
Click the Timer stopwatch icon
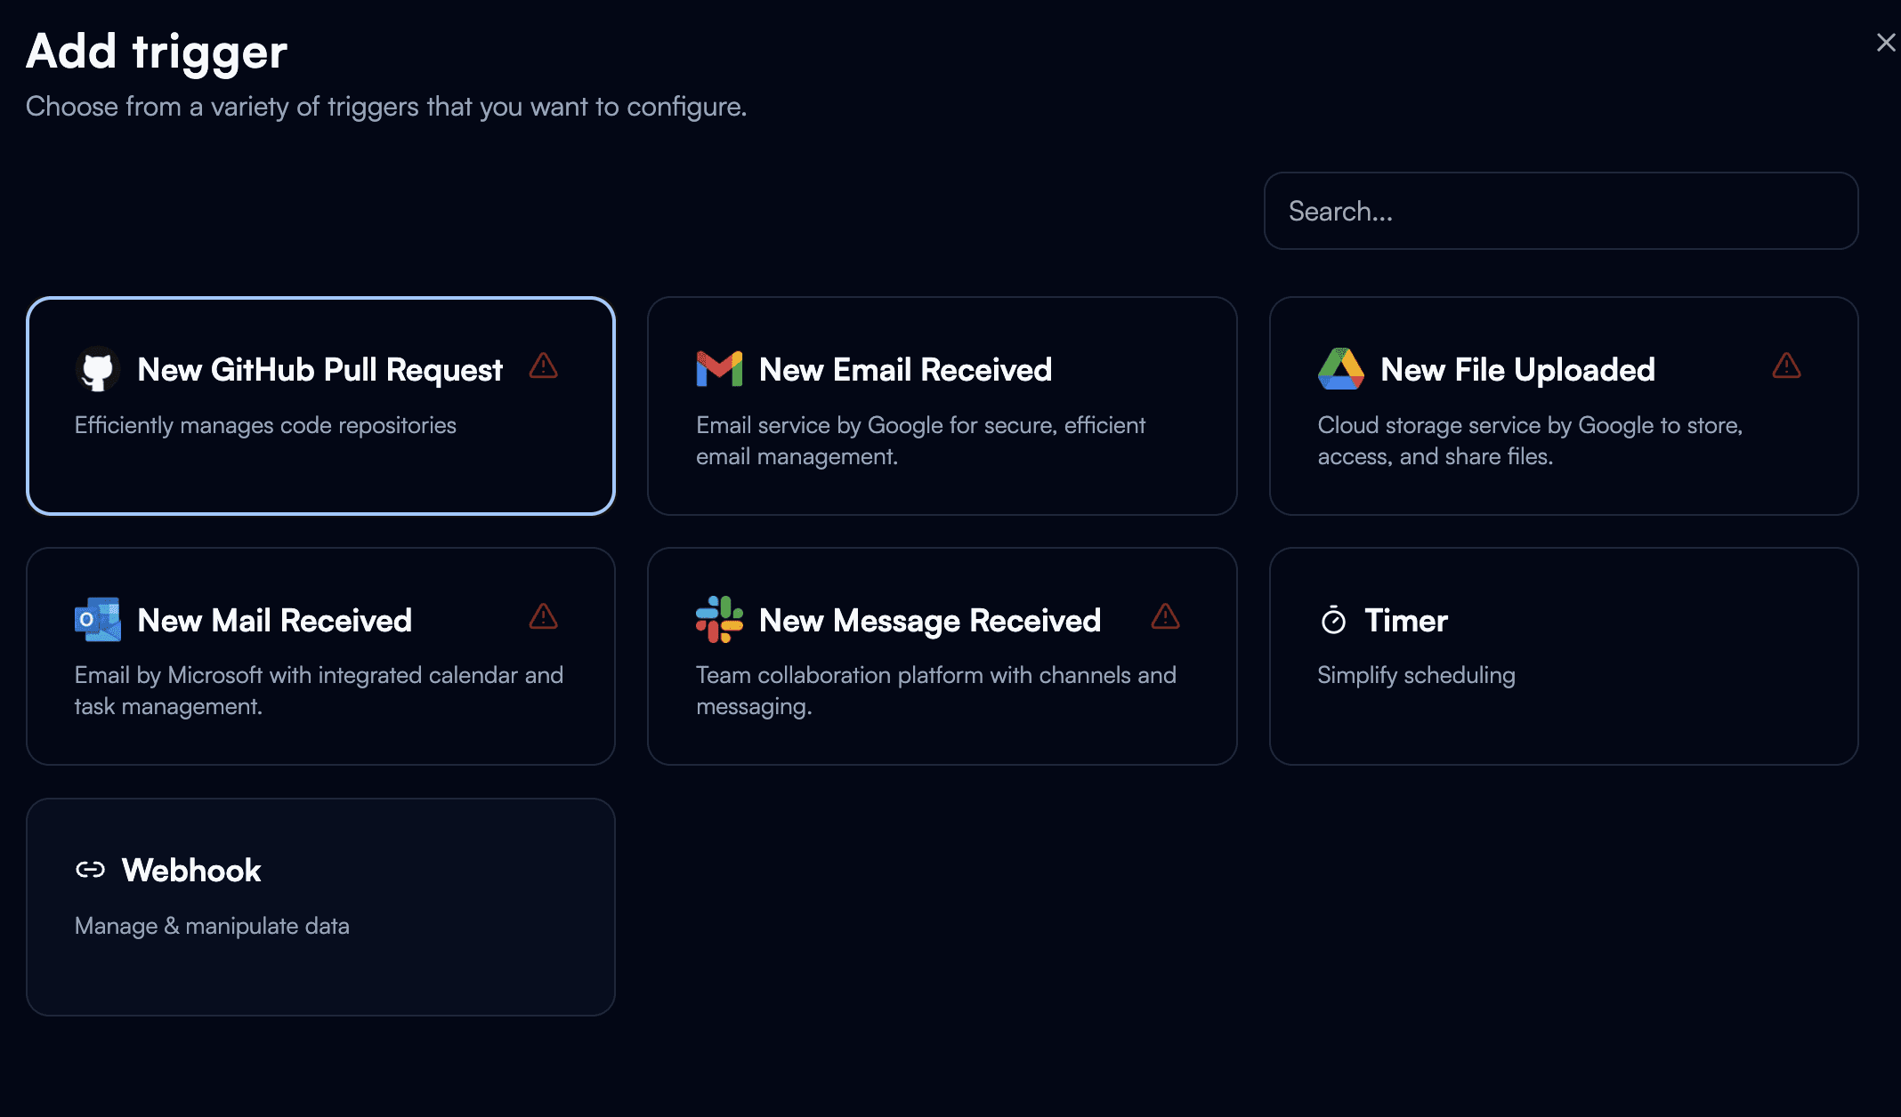[1333, 620]
